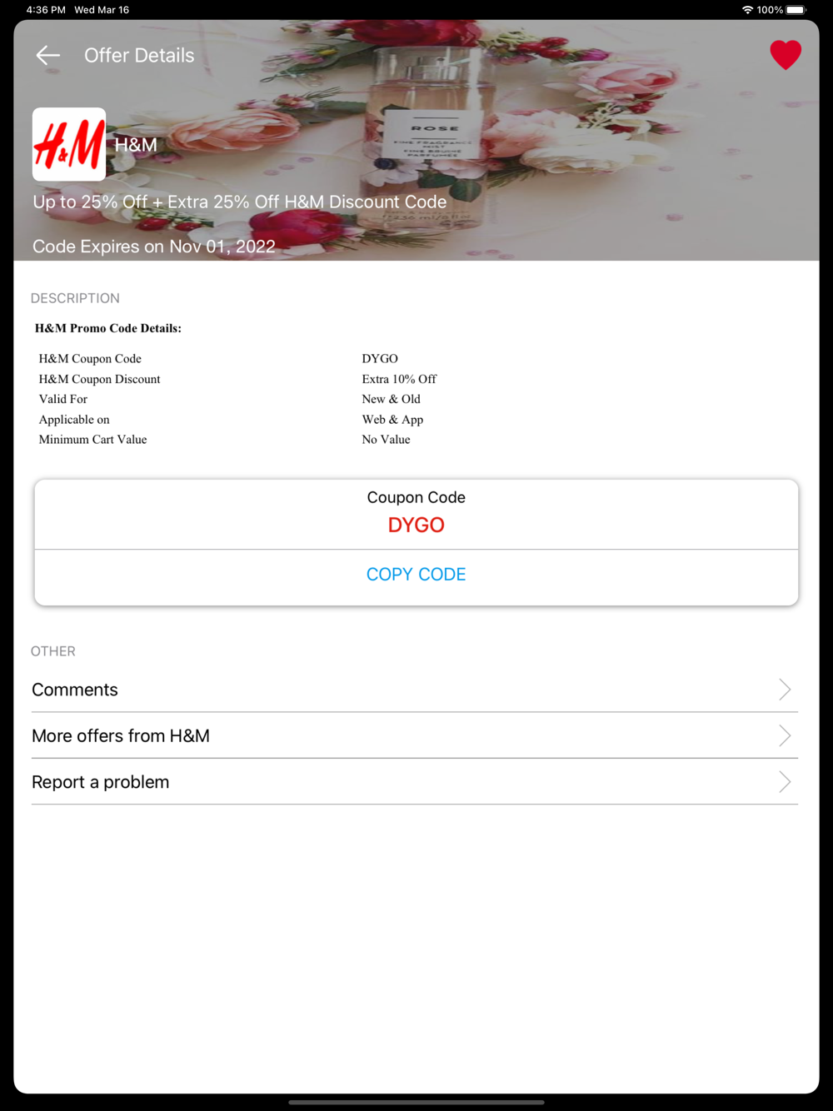Tap the status bar clock time
This screenshot has height=1111, width=833.
pos(46,10)
